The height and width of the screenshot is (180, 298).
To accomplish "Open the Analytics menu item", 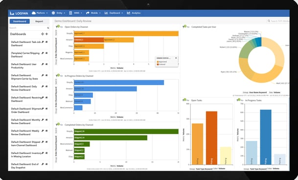I will click(x=134, y=13).
